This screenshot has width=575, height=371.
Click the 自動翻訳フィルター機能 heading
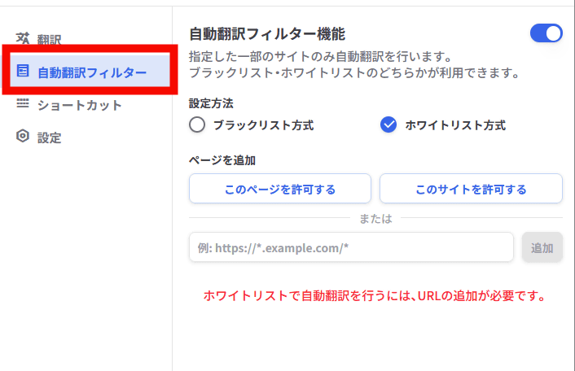coord(267,34)
